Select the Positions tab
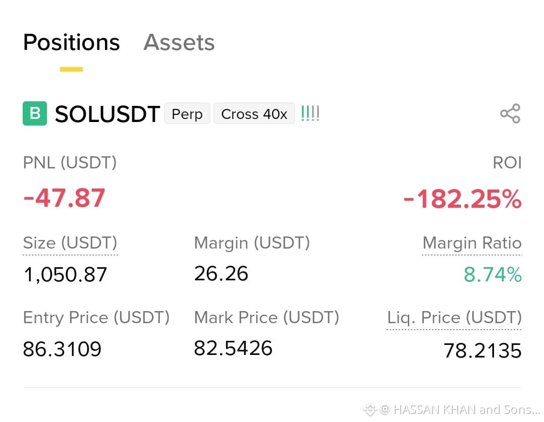The image size is (544, 422). 72,42
